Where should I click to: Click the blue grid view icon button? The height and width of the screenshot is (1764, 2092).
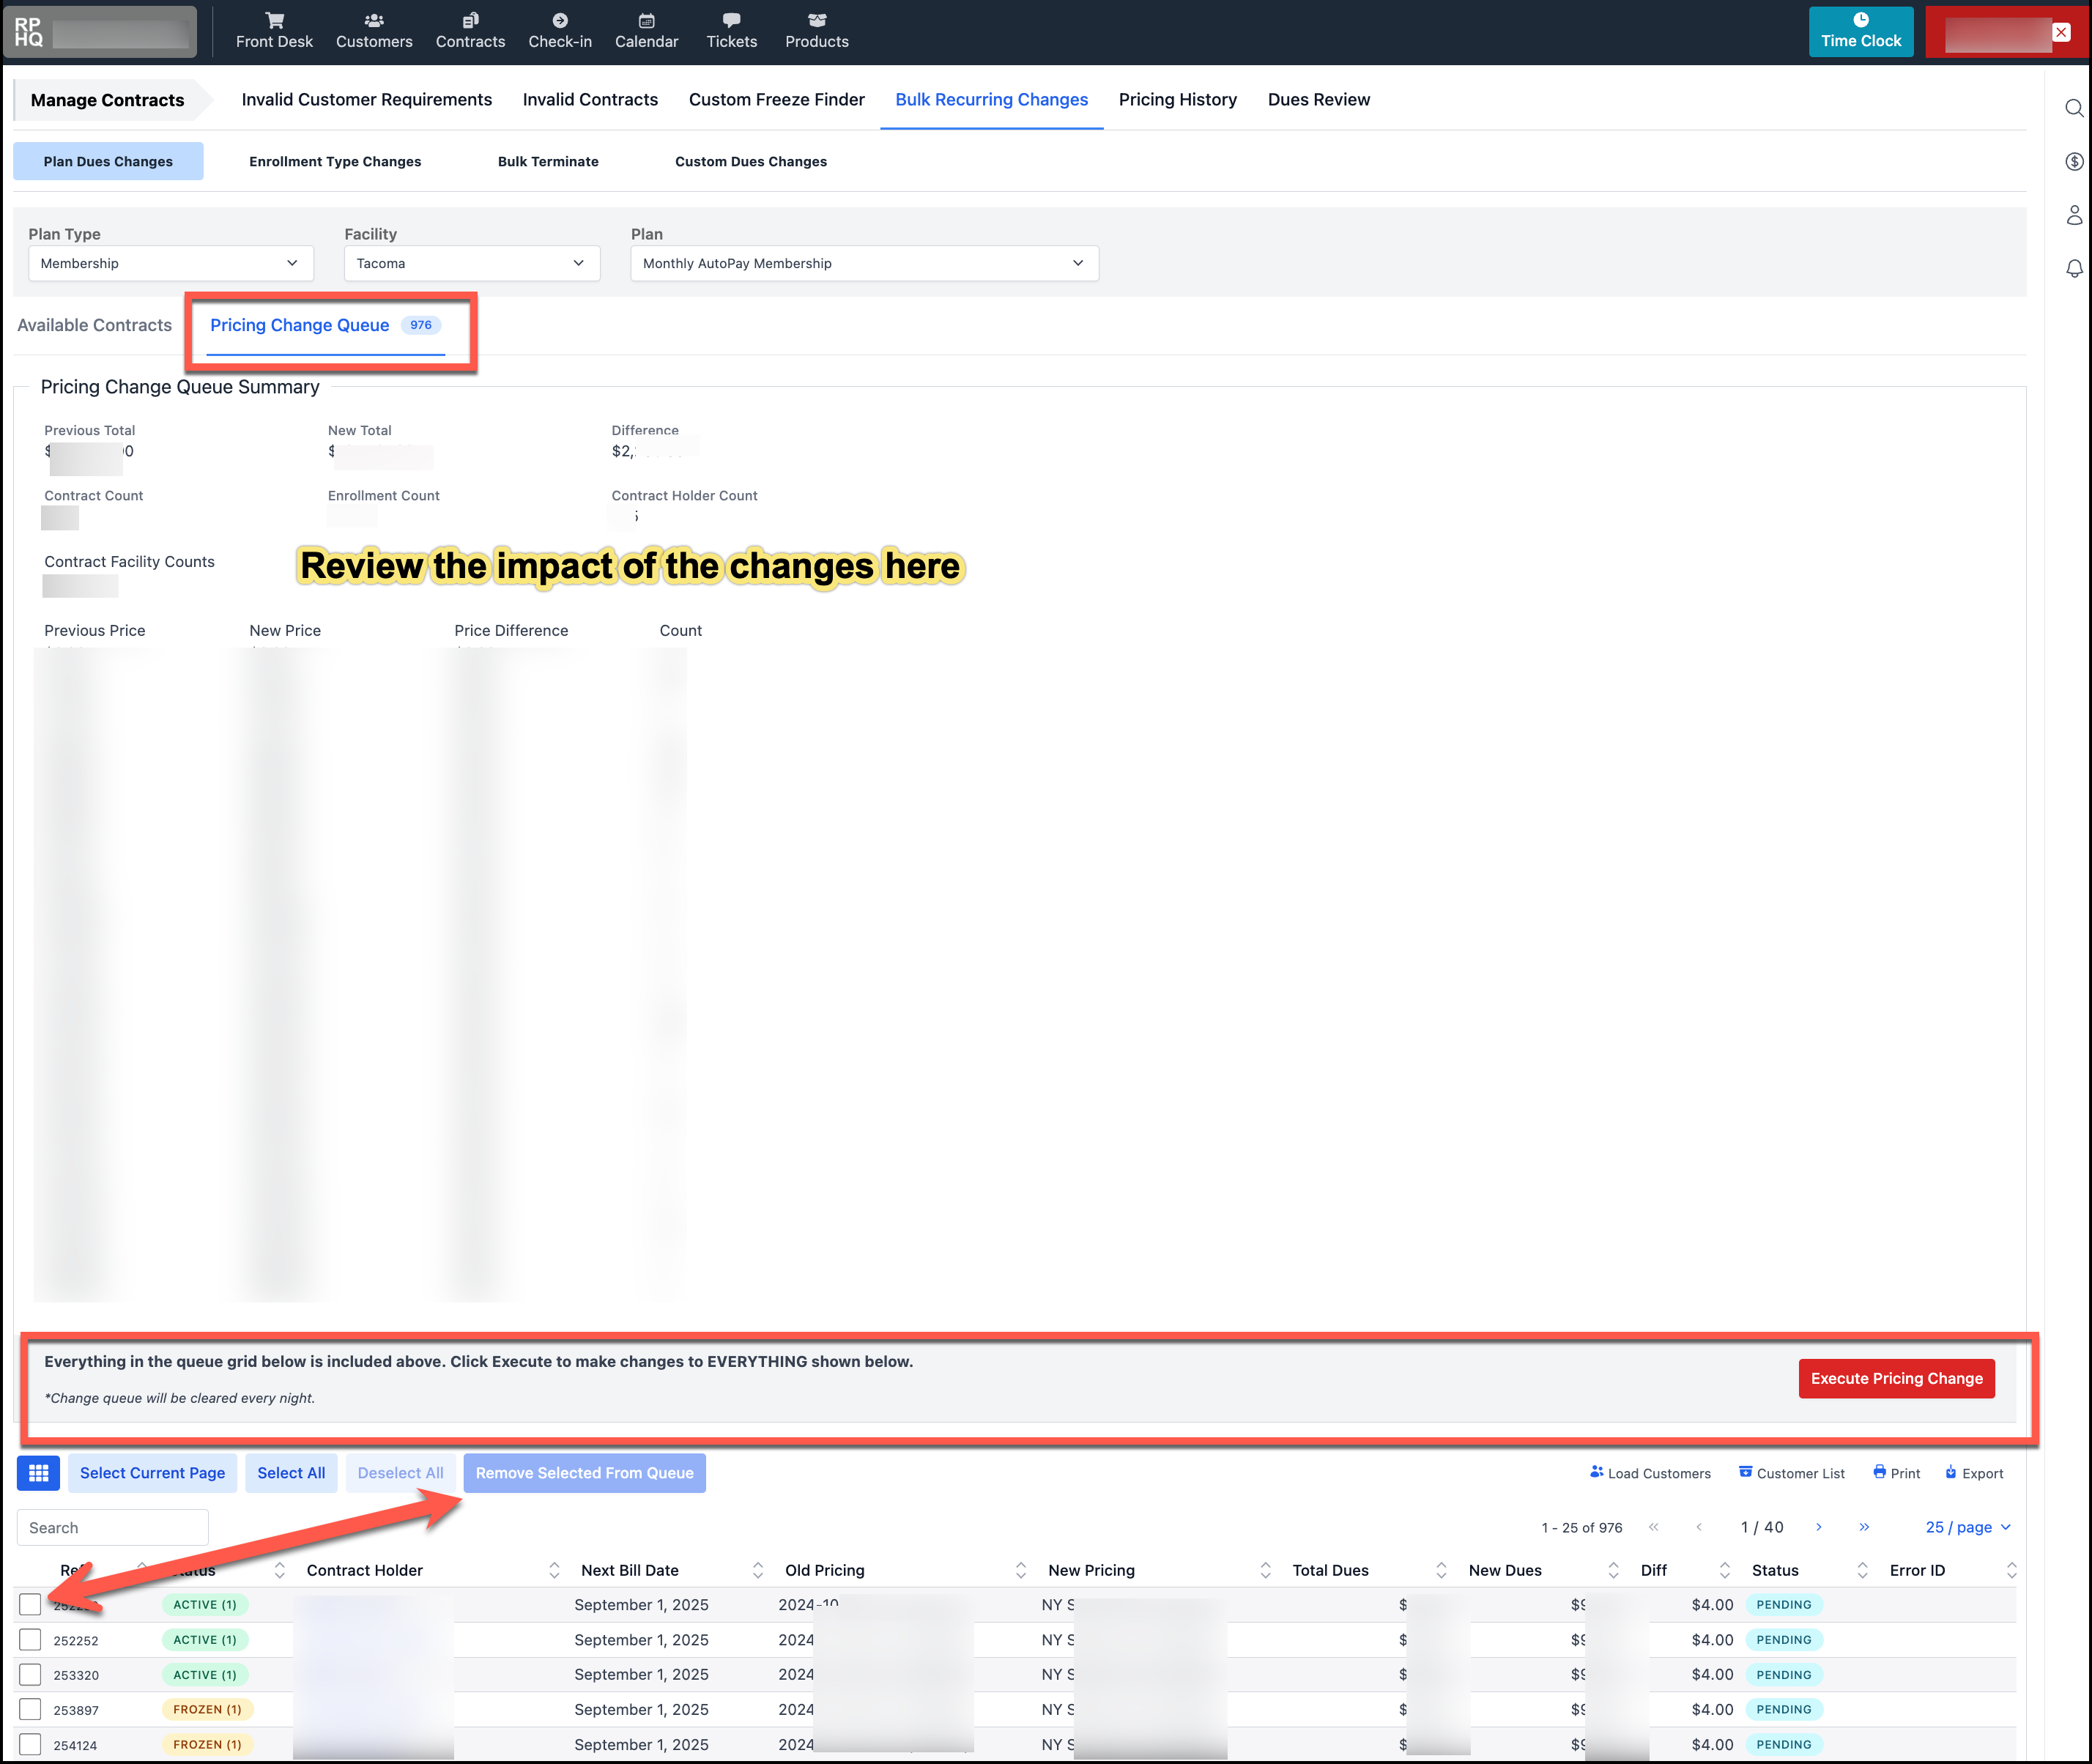pos(39,1473)
